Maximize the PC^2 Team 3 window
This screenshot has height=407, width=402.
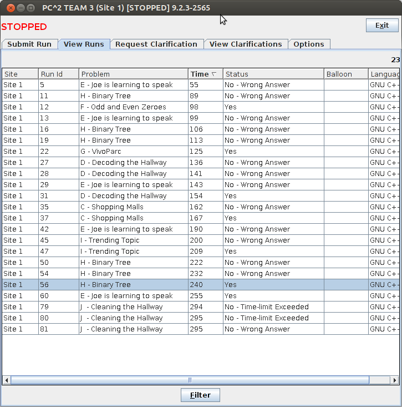pyautogui.click(x=30, y=8)
